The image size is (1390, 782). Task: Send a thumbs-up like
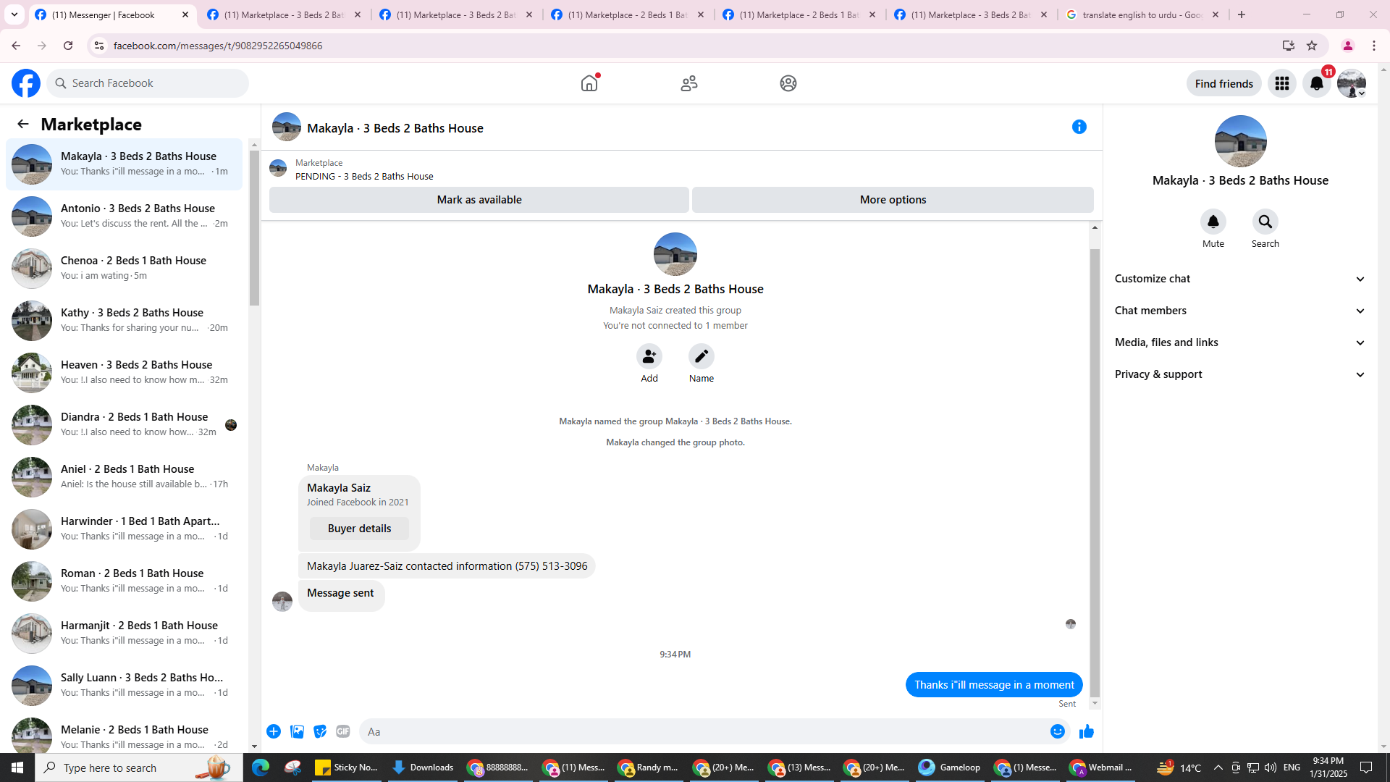pos(1087,731)
